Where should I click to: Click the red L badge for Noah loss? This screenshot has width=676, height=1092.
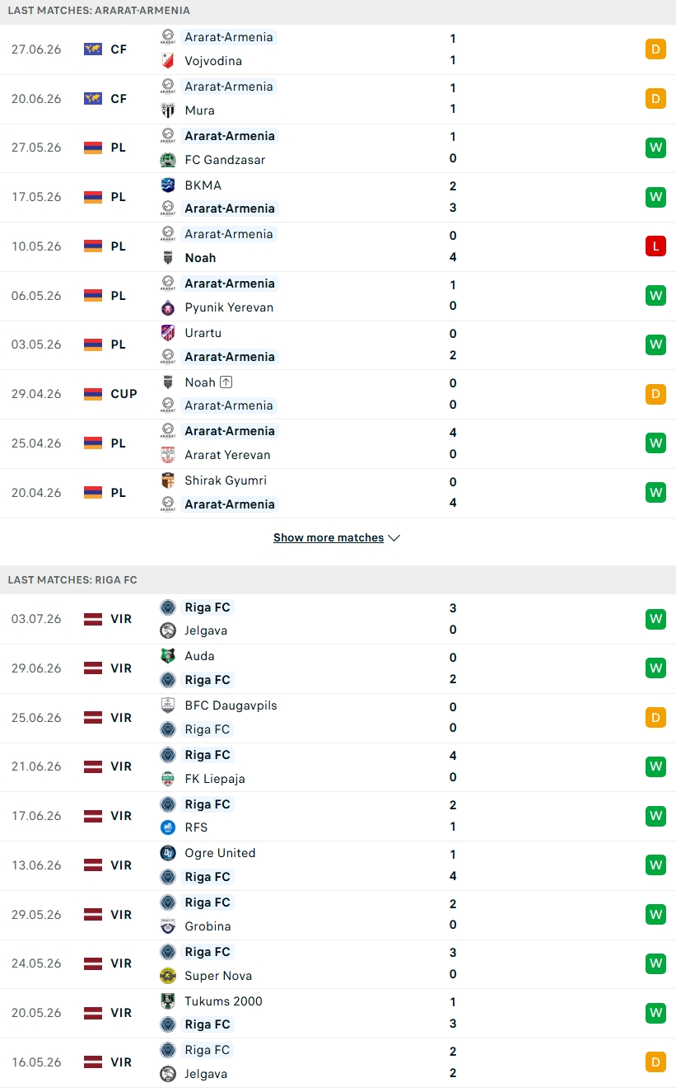[655, 246]
